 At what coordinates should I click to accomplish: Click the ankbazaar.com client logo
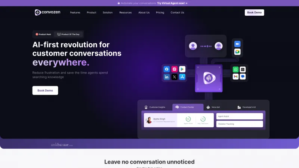[x=62, y=145]
